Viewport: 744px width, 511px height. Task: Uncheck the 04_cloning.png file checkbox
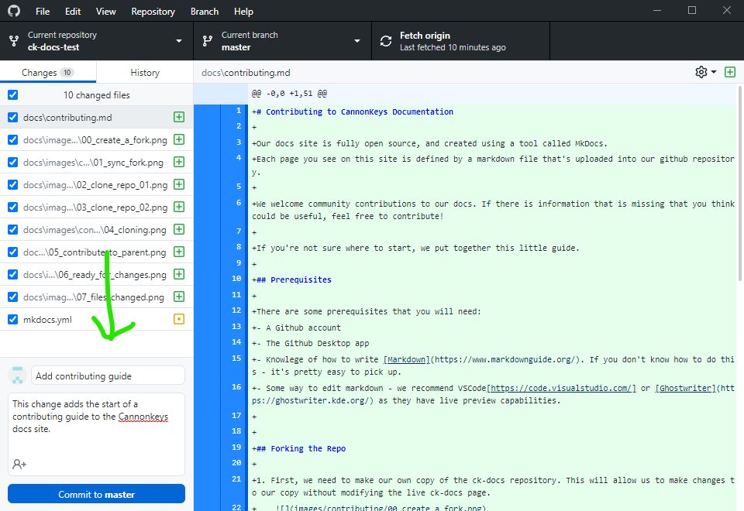[12, 230]
